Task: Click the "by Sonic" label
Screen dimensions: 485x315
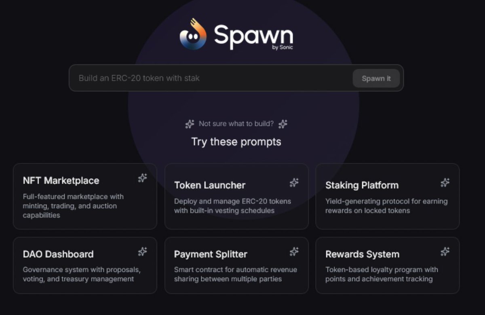Action: tap(283, 47)
